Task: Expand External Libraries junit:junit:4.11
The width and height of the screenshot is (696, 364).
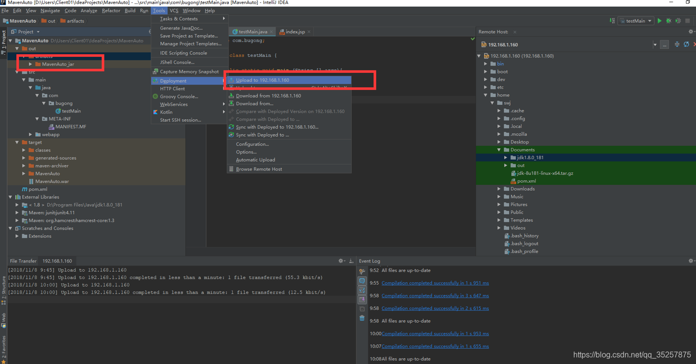Action: point(17,212)
